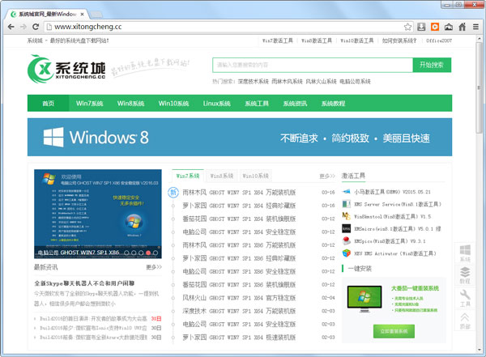Open 风林火山 GHOST WIN7 SP1 X64 官方稳定版
The height and width of the screenshot is (357, 486).
pyautogui.click(x=239, y=298)
